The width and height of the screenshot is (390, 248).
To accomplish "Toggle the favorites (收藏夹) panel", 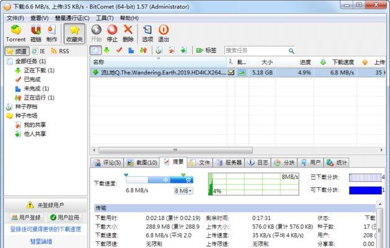I will tap(74, 33).
